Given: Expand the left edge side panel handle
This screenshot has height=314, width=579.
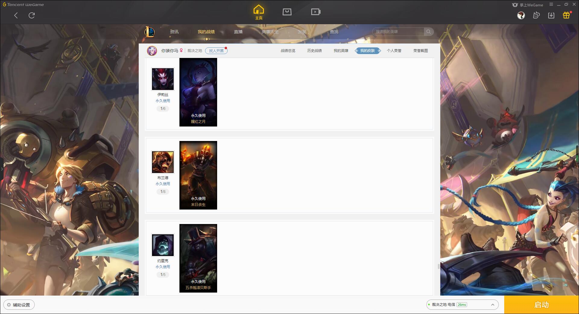Looking at the screenshot, I should click(2, 169).
